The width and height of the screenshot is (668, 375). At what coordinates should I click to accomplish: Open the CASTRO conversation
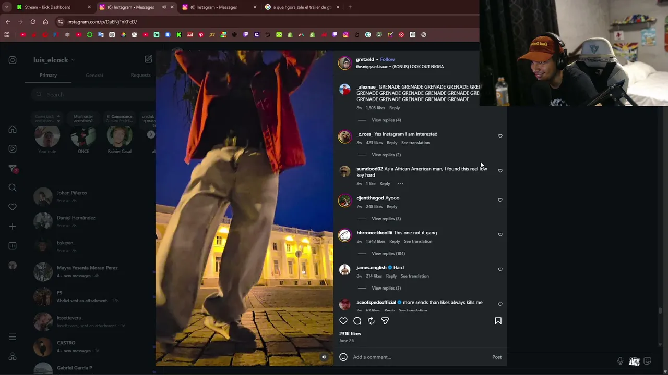(90, 346)
